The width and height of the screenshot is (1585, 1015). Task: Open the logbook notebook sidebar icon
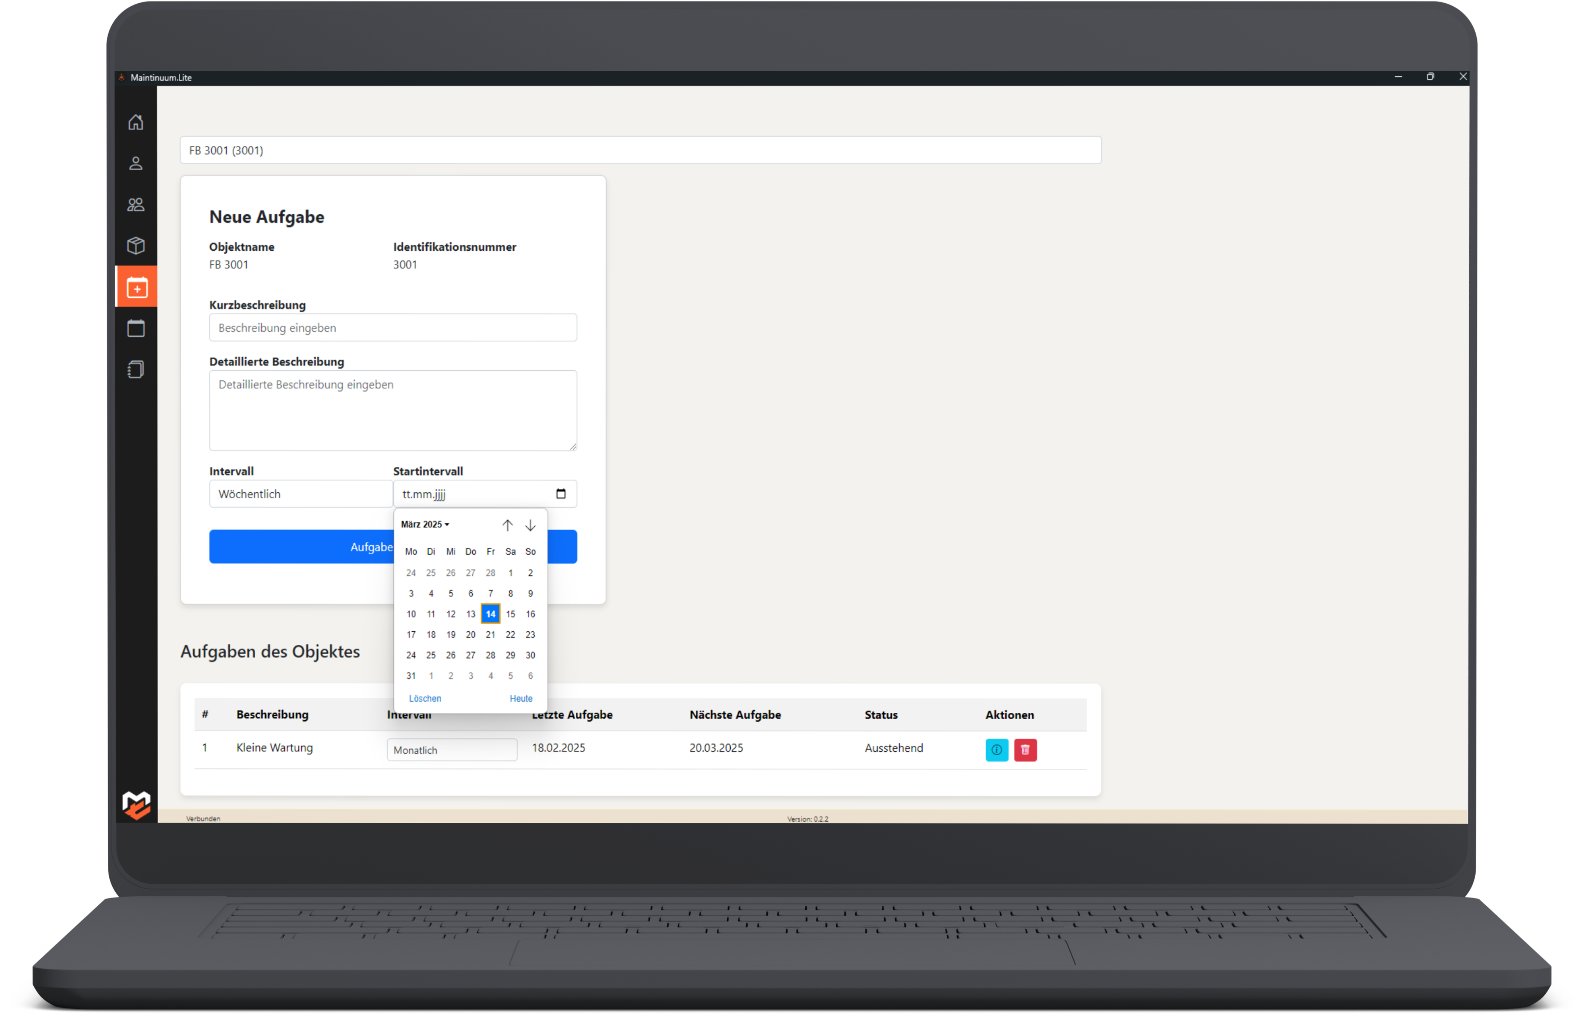coord(136,369)
